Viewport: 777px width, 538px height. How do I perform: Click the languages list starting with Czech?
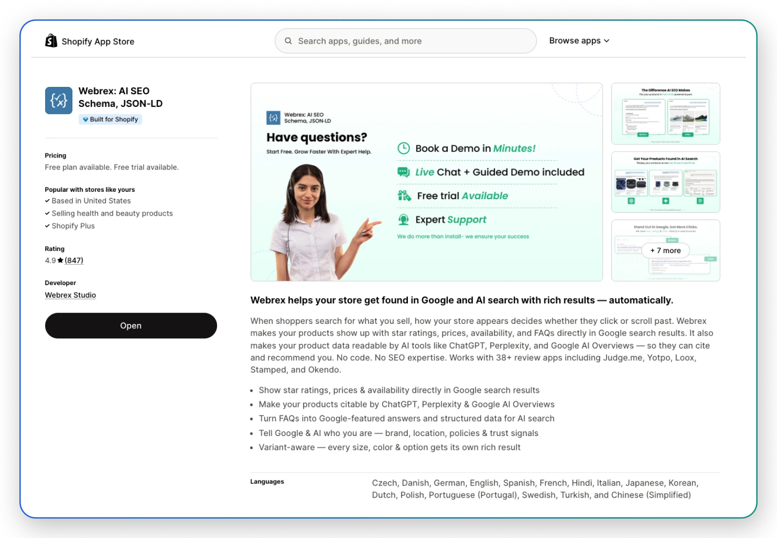(x=535, y=489)
